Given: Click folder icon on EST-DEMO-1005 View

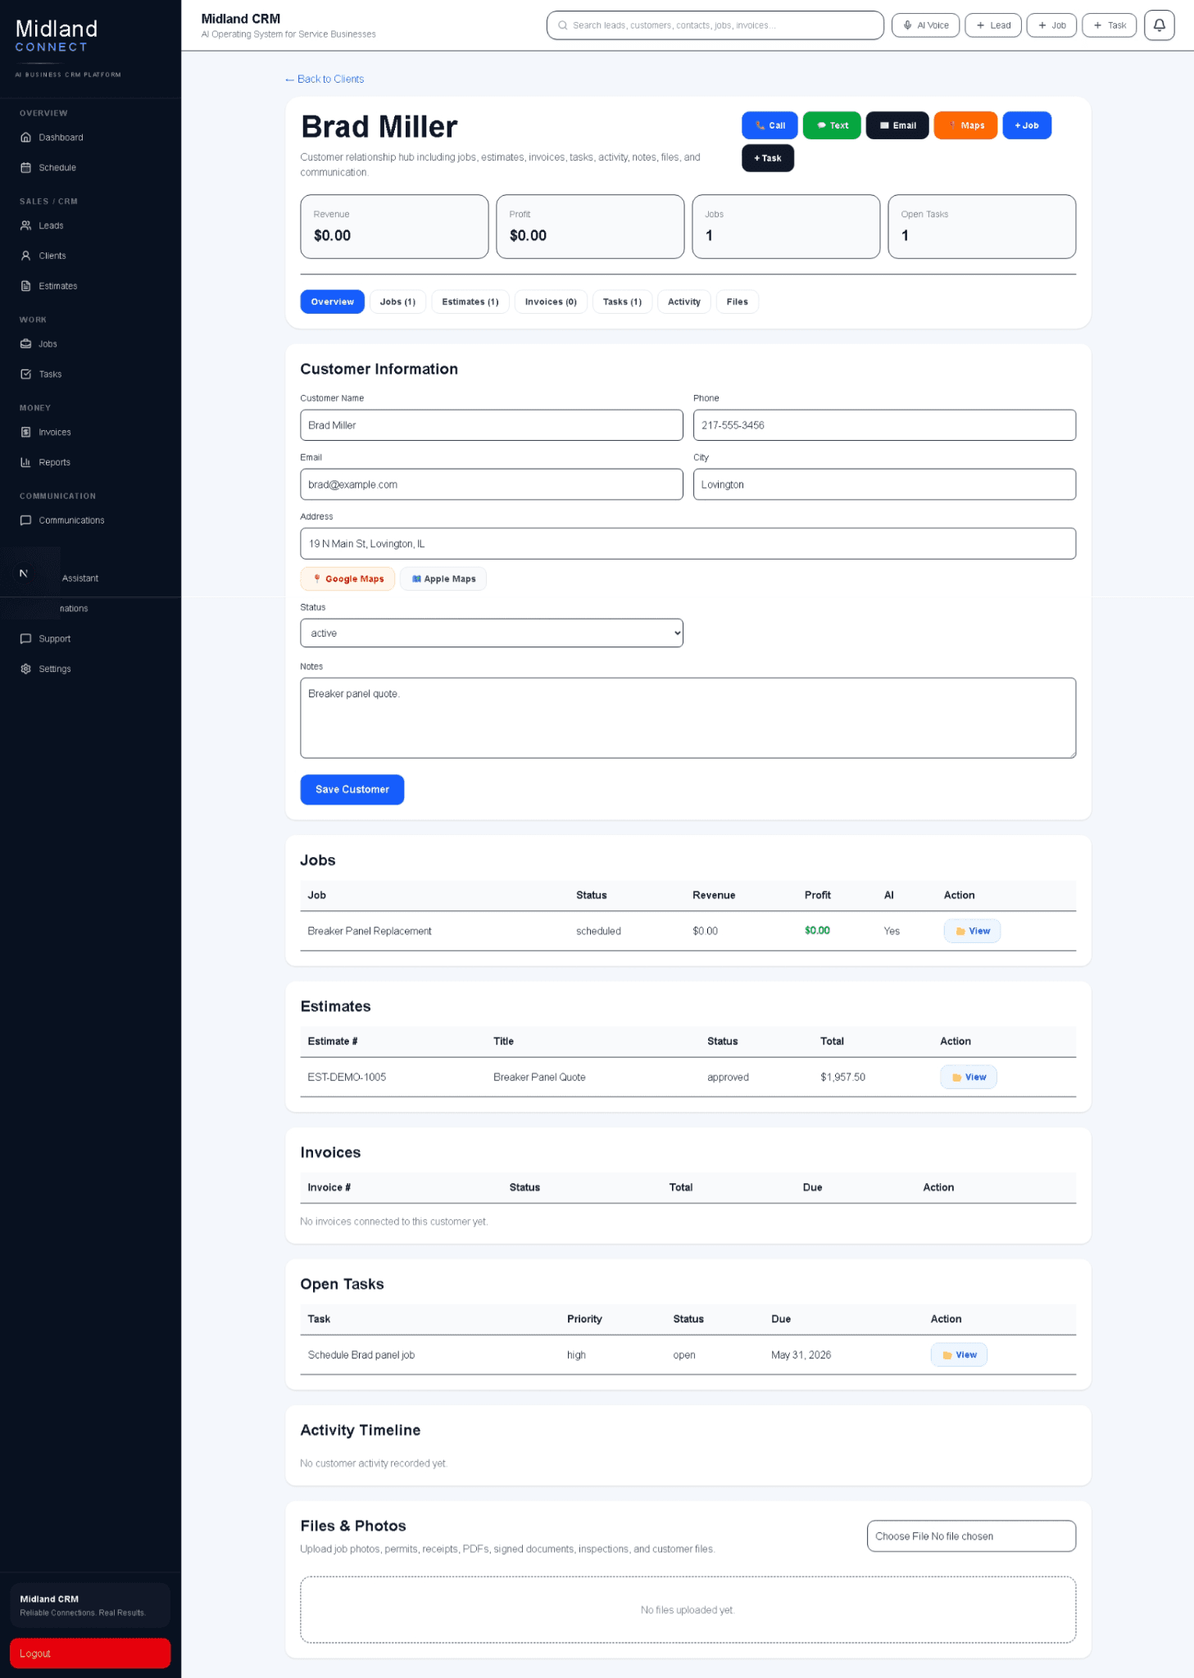Looking at the screenshot, I should click(x=956, y=1077).
